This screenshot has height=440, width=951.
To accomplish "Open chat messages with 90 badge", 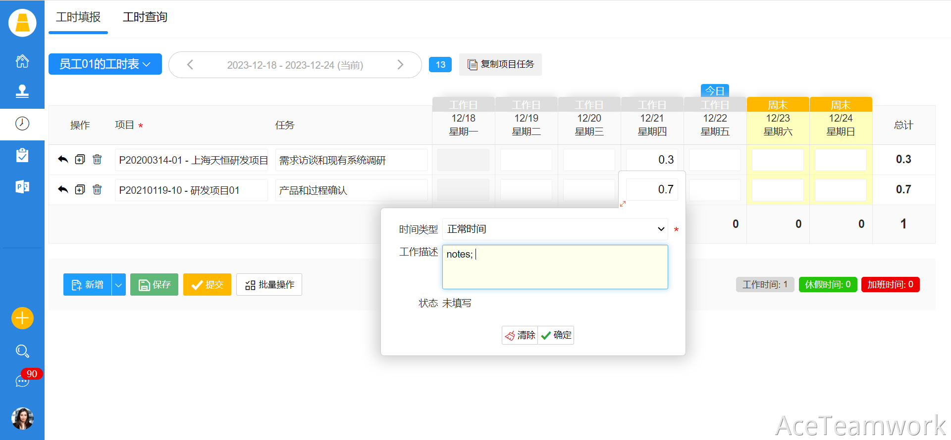I will click(22, 381).
